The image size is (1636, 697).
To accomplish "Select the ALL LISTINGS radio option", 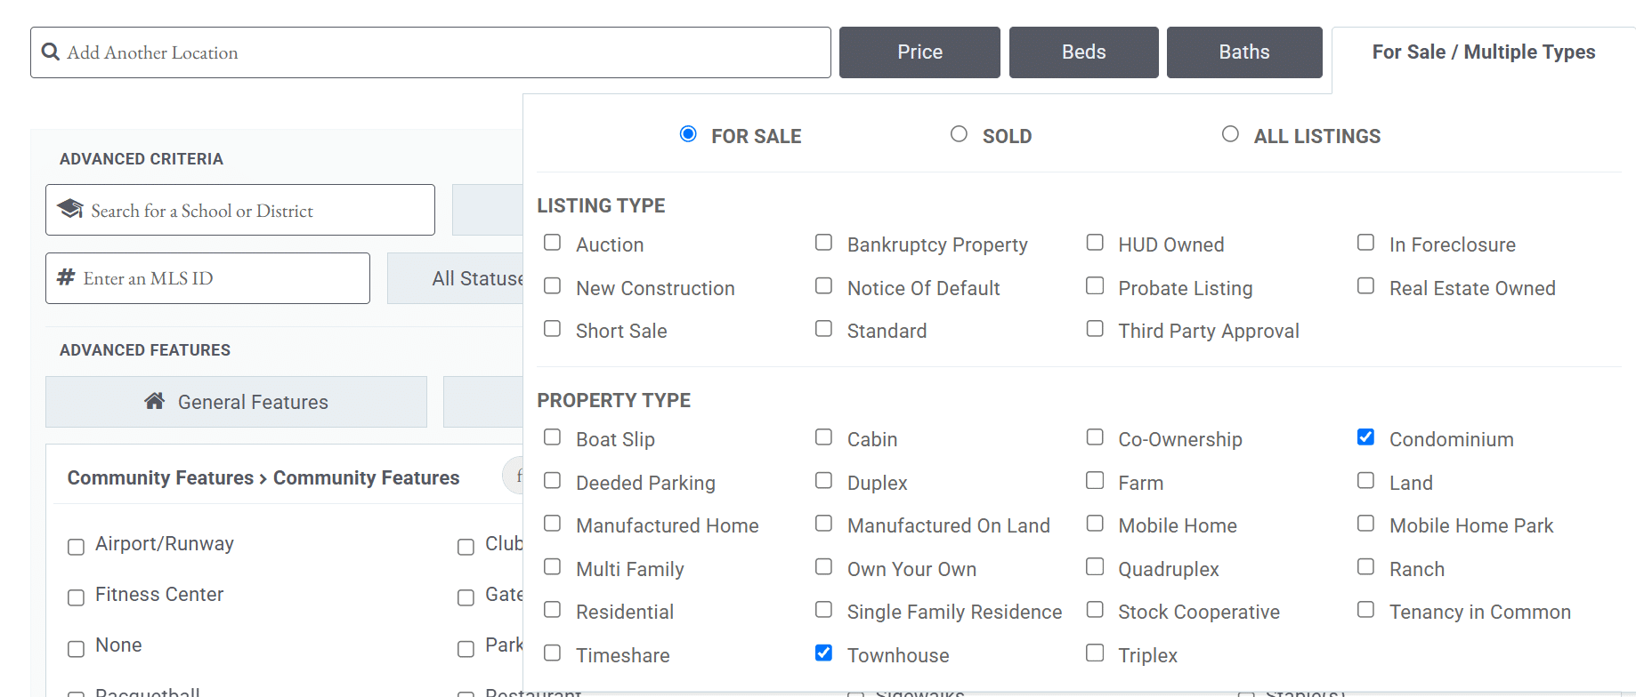I will tap(1230, 134).
